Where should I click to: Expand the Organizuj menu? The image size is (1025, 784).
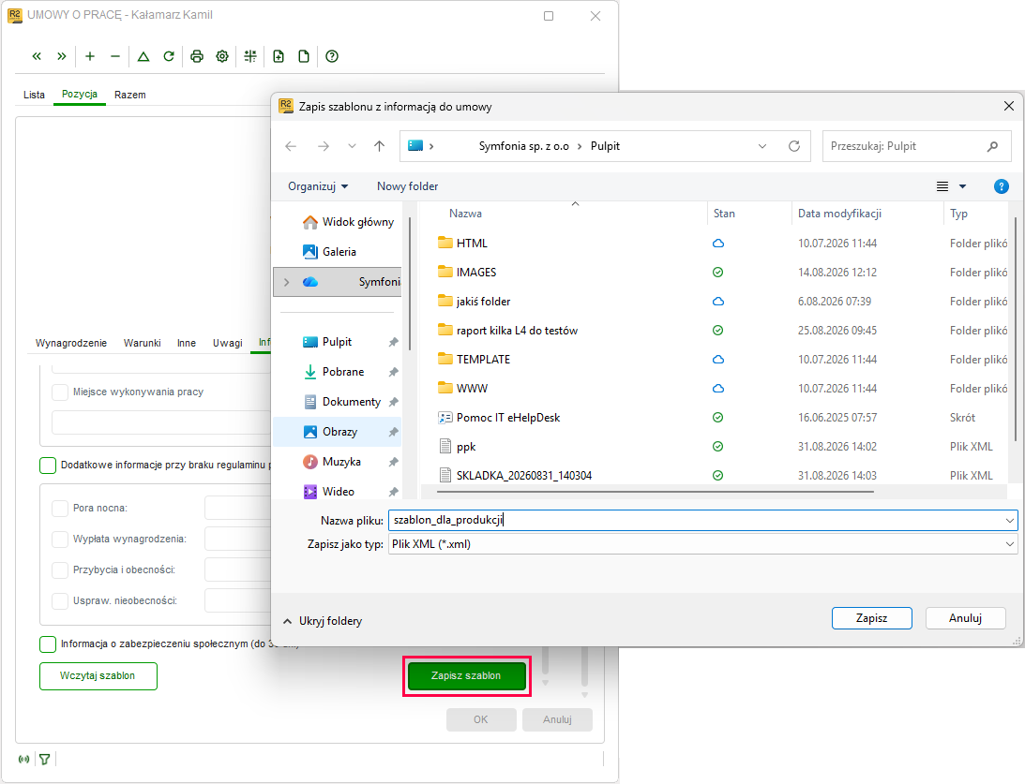click(x=318, y=186)
